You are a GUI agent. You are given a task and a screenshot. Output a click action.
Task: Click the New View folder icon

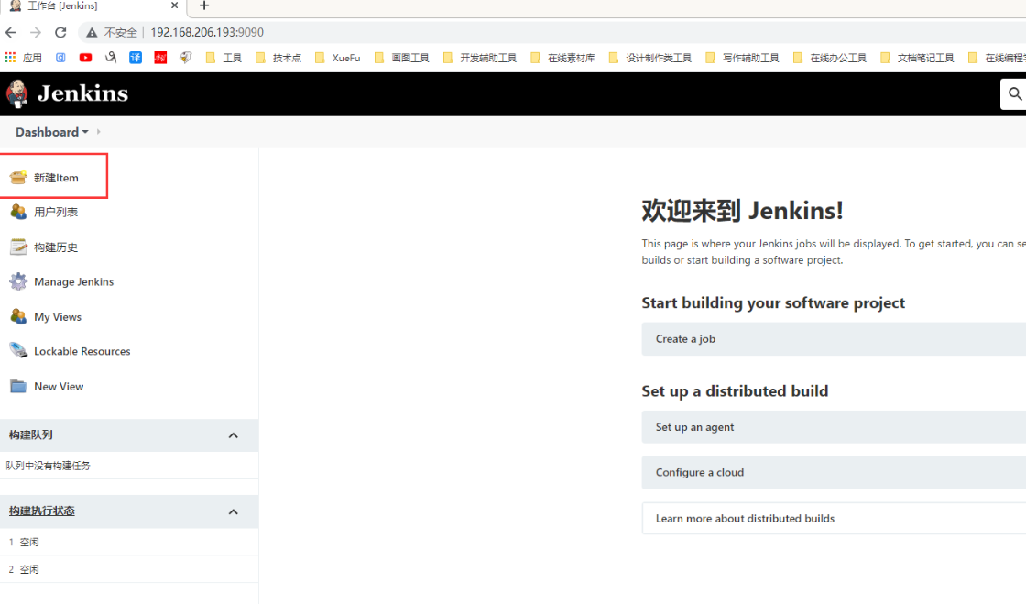click(18, 386)
